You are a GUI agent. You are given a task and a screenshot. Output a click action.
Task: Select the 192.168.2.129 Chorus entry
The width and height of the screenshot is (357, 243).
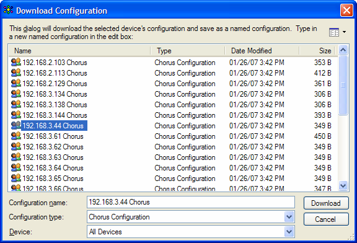[55, 84]
